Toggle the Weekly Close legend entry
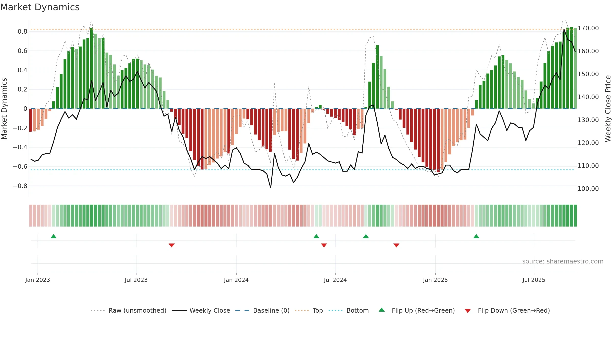This screenshot has height=344, width=612. (x=201, y=310)
